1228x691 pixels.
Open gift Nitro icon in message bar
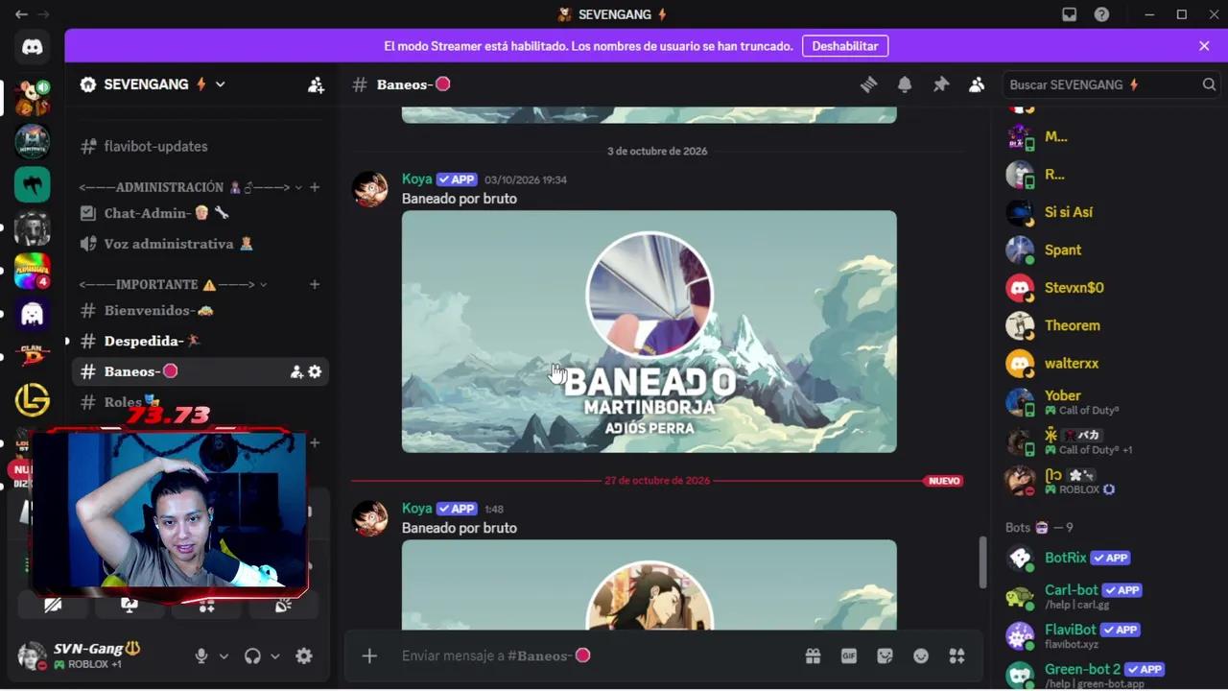pos(813,656)
